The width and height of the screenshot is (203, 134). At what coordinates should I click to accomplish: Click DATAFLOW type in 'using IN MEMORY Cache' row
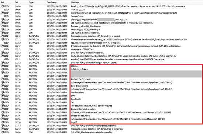click(34, 63)
